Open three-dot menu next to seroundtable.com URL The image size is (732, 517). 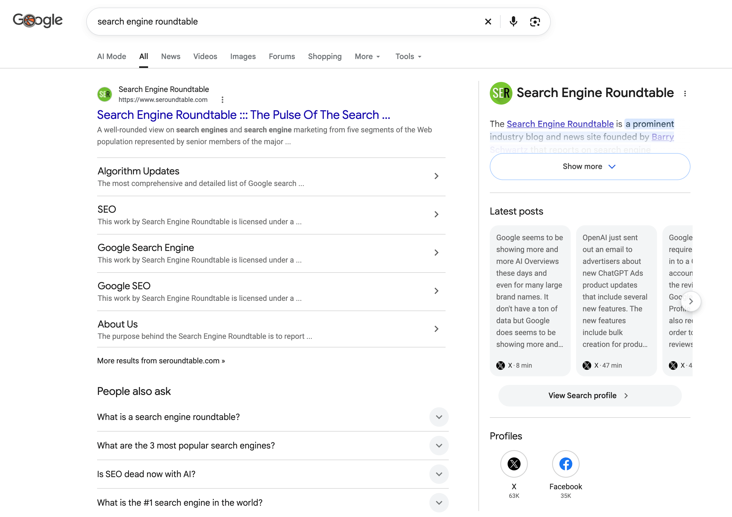[223, 100]
